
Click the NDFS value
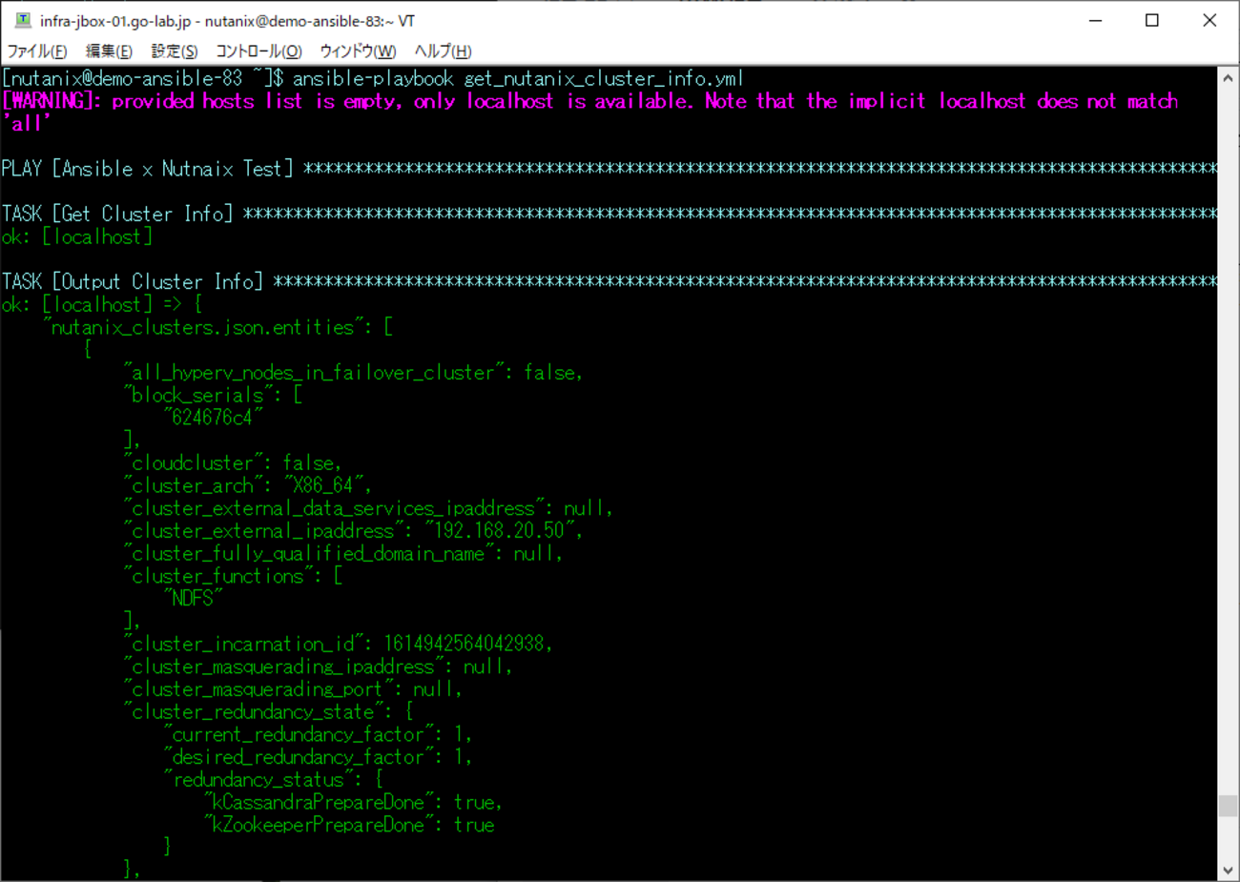tap(193, 598)
